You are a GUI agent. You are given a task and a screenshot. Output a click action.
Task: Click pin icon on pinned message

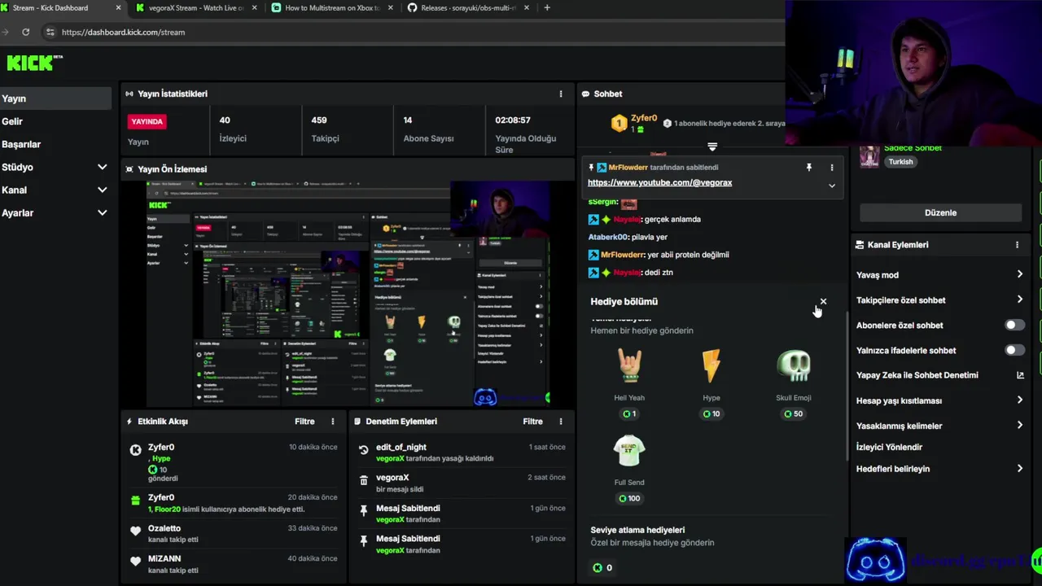(x=808, y=168)
